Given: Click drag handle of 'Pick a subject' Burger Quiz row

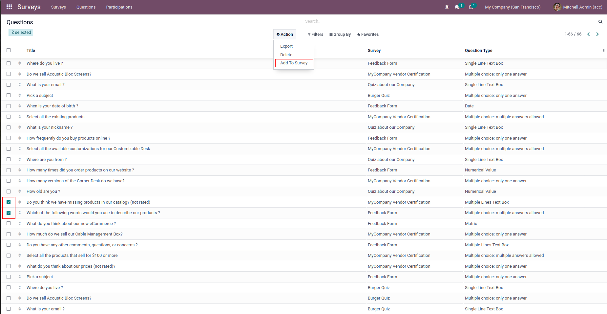Looking at the screenshot, I should pos(20,96).
